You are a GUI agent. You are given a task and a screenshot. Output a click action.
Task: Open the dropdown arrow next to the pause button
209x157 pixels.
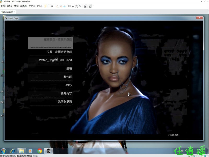tap(48, 6)
